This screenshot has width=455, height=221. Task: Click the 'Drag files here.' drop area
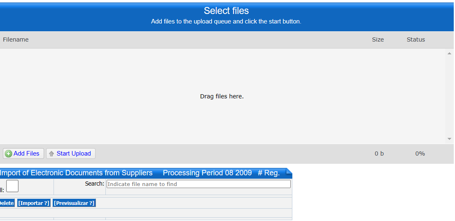click(222, 96)
